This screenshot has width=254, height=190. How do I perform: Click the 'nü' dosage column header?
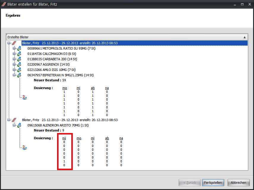click(x=64, y=138)
